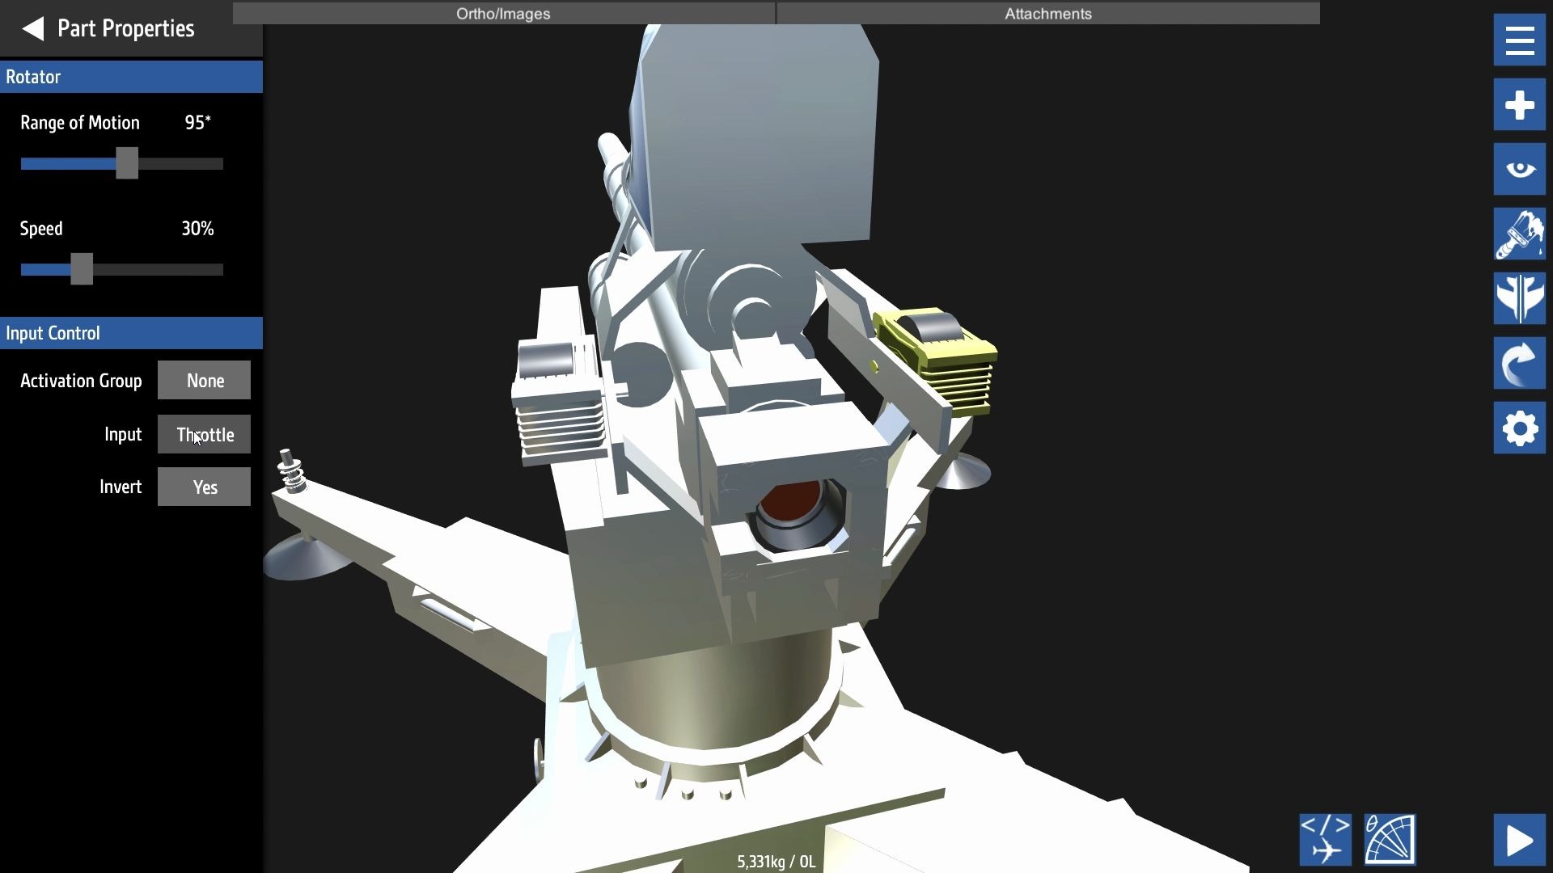
Task: Change the Activation Group None selector
Action: pyautogui.click(x=204, y=381)
